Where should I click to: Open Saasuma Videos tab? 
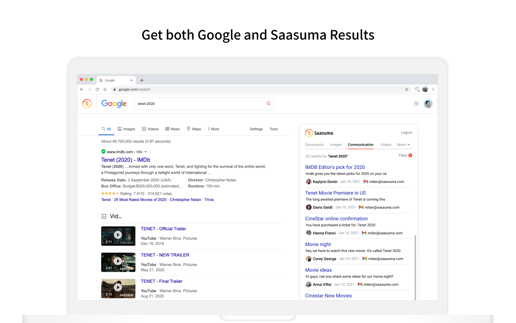(x=386, y=145)
